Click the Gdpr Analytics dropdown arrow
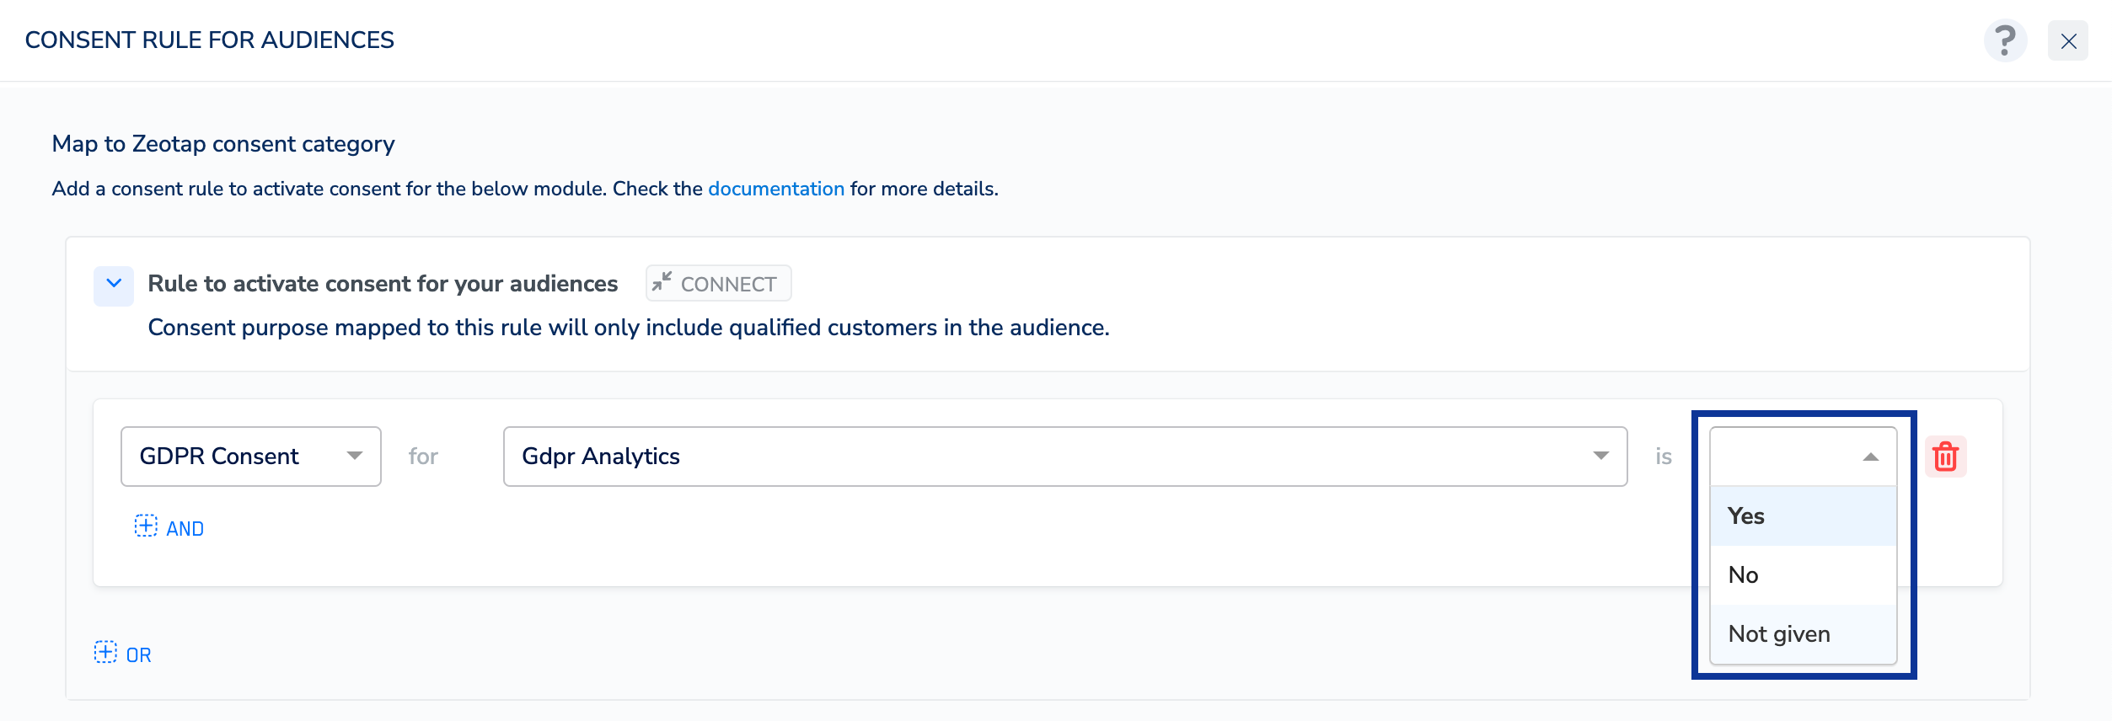 tap(1600, 457)
